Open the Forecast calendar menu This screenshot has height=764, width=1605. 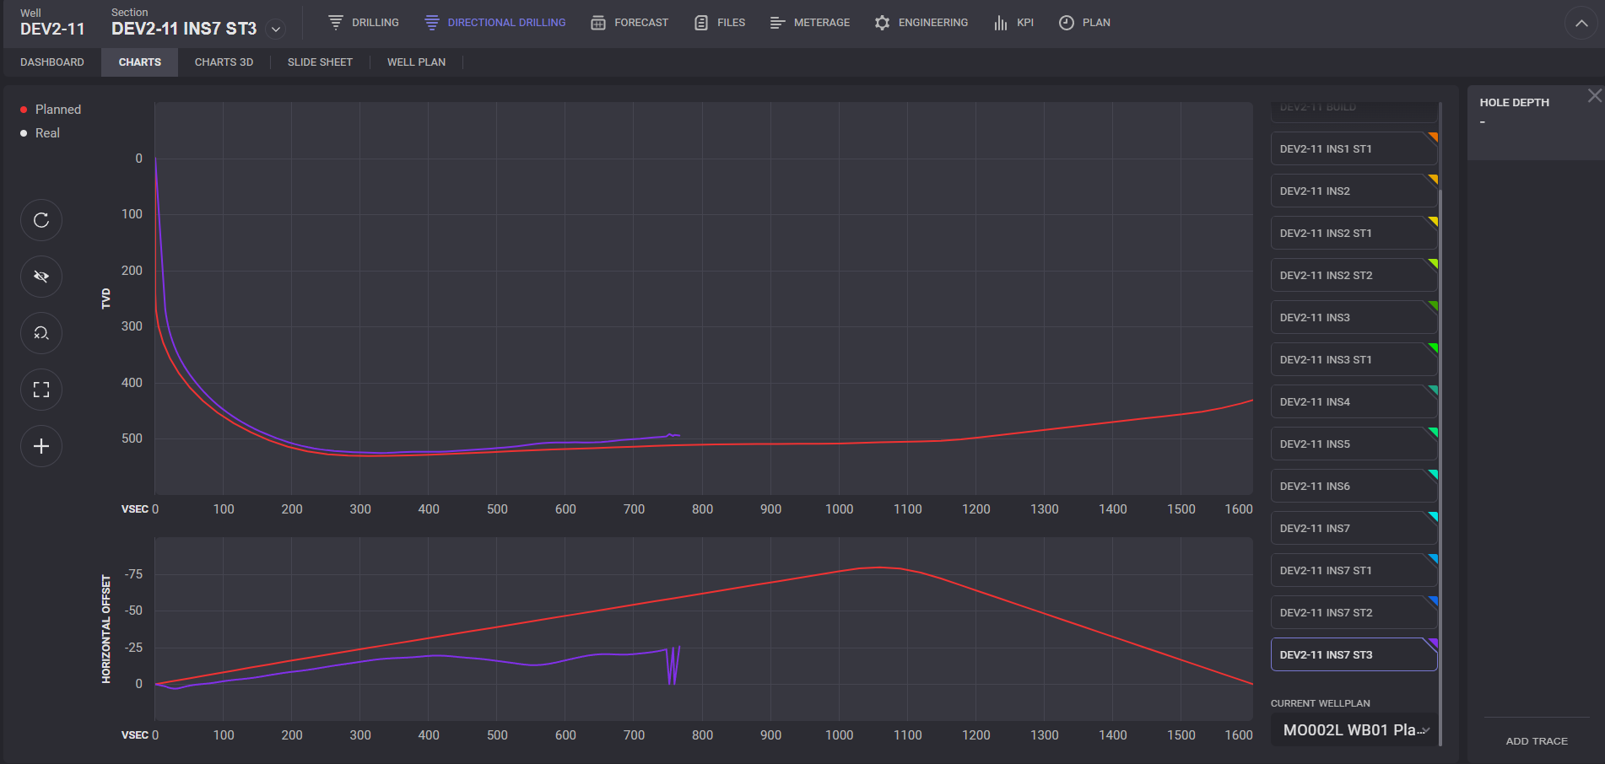(630, 23)
